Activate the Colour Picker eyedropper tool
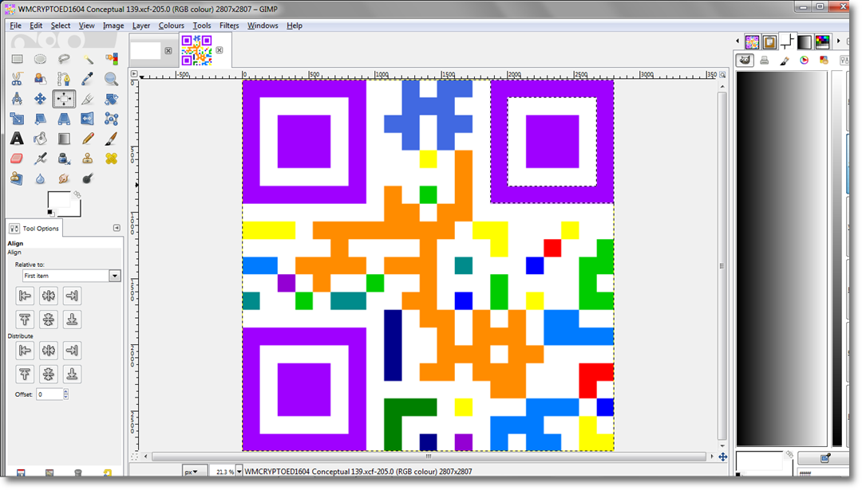The height and width of the screenshot is (490, 862). coord(88,79)
